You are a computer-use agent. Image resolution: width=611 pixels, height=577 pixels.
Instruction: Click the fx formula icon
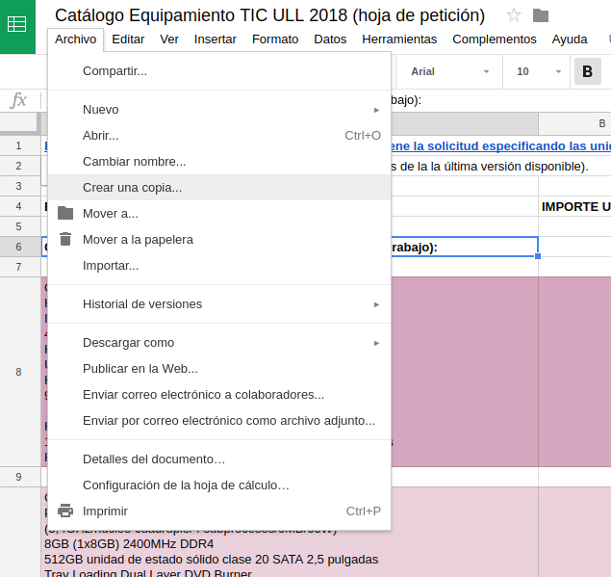pos(18,100)
